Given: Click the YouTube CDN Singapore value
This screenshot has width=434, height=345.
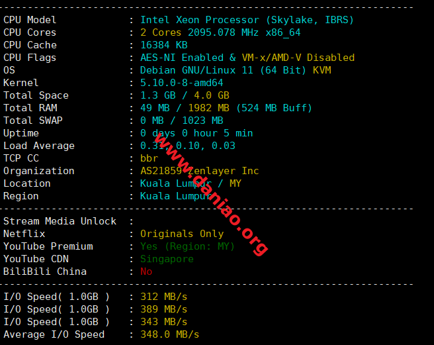Looking at the screenshot, I should (x=167, y=259).
